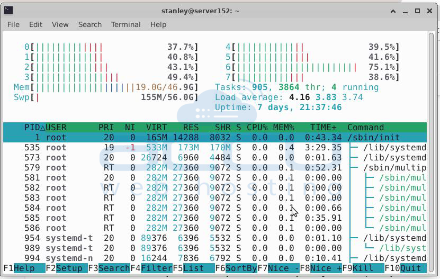Select the PID 1 /sbin/init process row
The height and width of the screenshot is (279, 440).
[215, 138]
